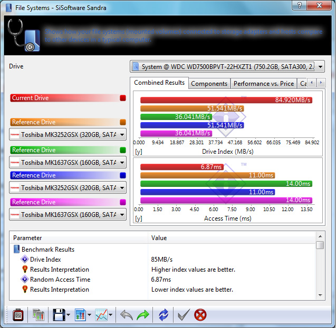This screenshot has width=336, height=328.
Task: Open the partially hidden Ca tab
Action: [303, 84]
